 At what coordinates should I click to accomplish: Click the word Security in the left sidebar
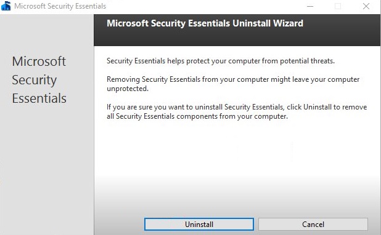(35, 80)
